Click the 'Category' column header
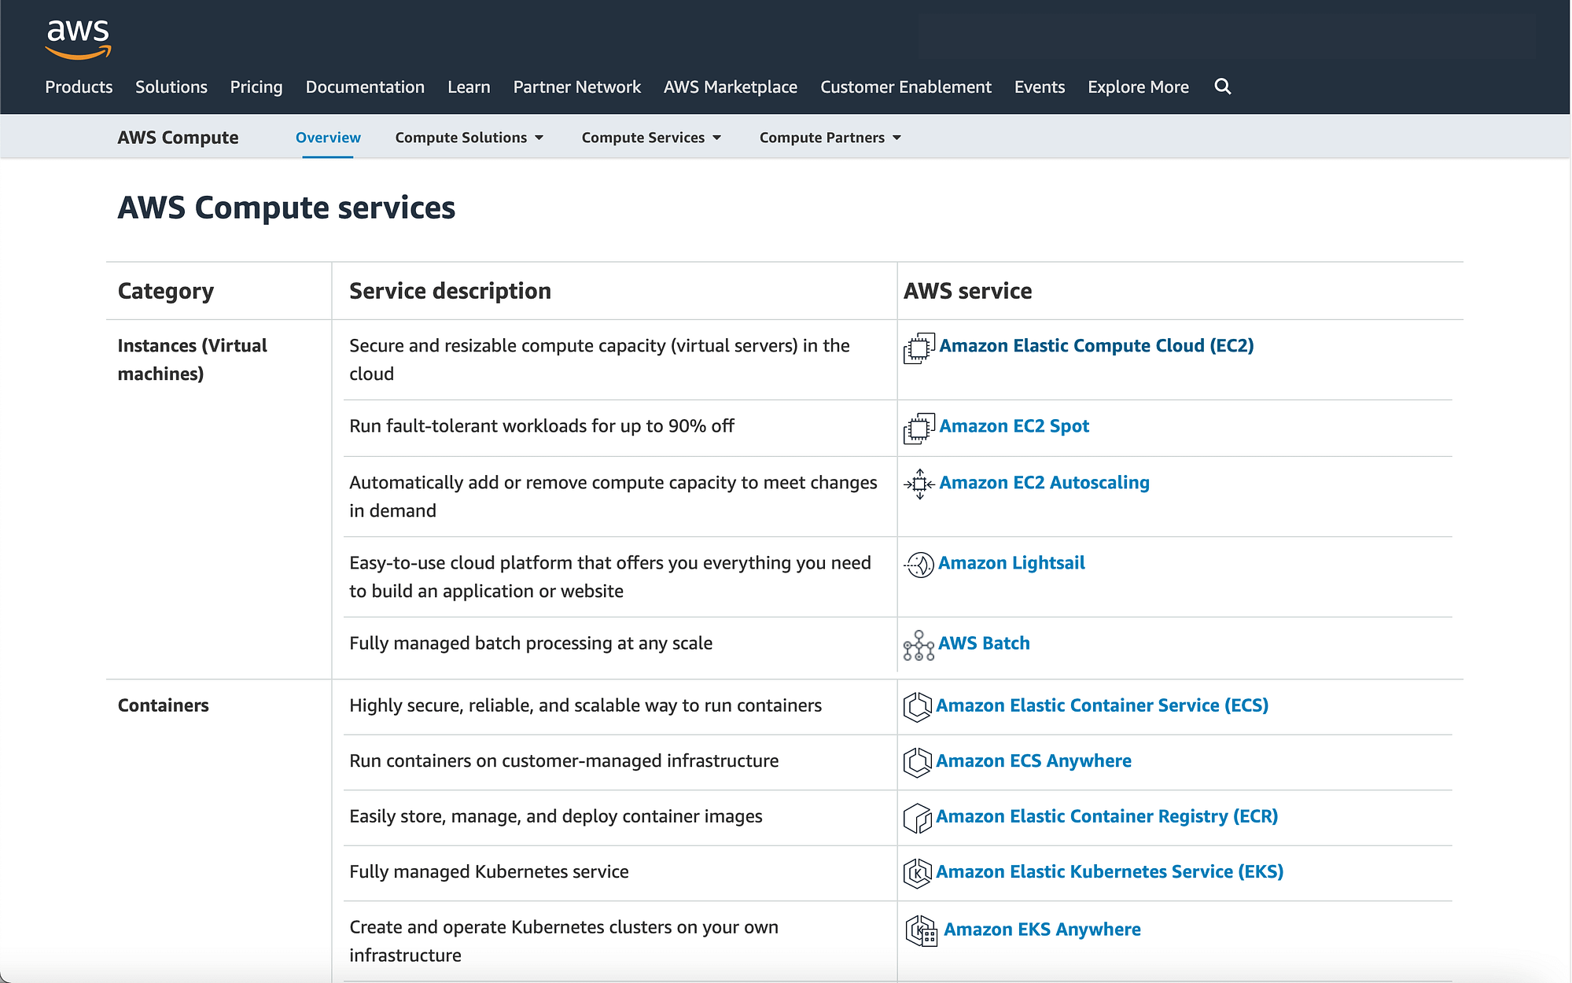This screenshot has width=1572, height=983. pyautogui.click(x=166, y=291)
